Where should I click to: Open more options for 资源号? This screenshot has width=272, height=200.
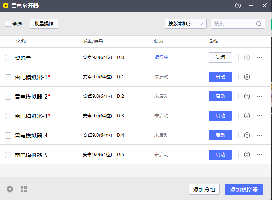click(260, 57)
